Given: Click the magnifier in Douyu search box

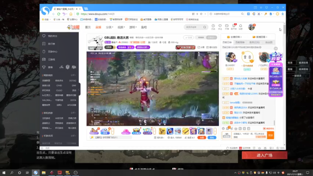Looking at the screenshot, I should coord(205,27).
